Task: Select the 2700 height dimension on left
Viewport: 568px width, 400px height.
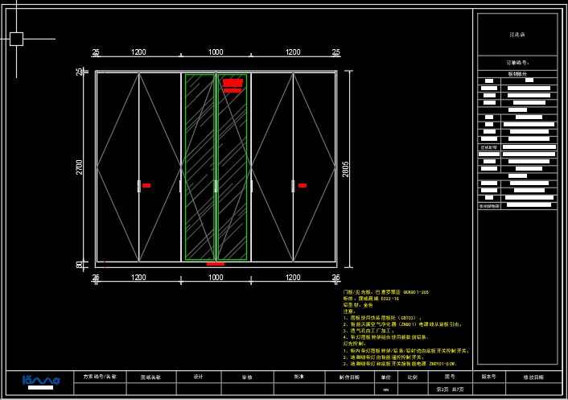Action: coord(80,167)
